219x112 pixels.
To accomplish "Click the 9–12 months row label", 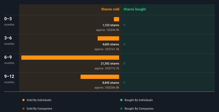I will [x=9, y=79].
